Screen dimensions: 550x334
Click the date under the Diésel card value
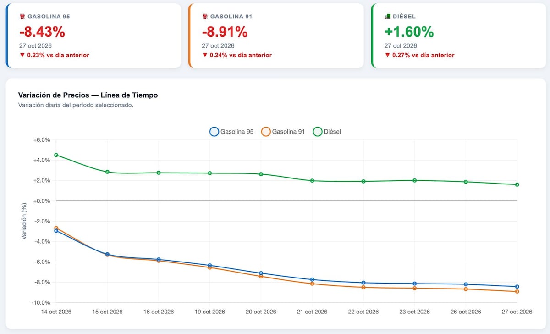coord(401,46)
